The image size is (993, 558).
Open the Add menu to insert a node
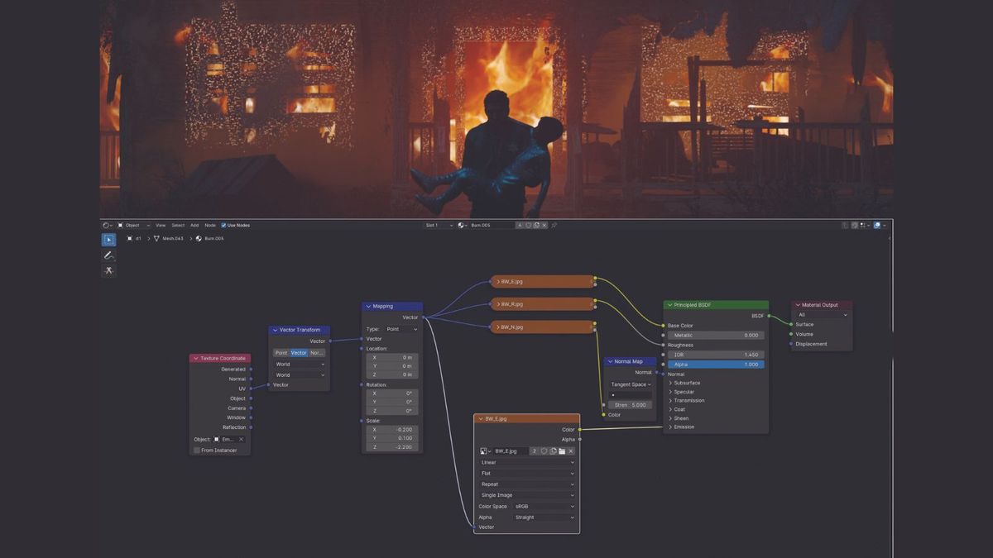194,225
